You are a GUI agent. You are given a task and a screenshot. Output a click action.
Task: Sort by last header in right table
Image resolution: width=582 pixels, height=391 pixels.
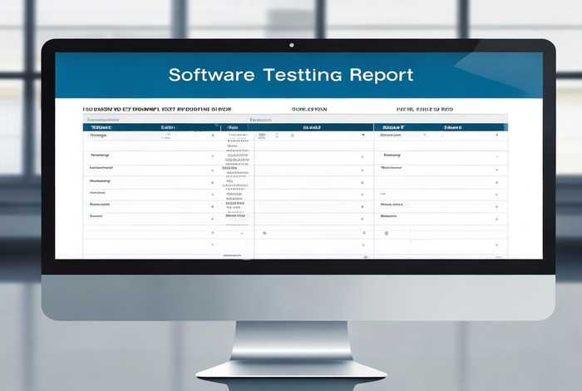tap(453, 127)
